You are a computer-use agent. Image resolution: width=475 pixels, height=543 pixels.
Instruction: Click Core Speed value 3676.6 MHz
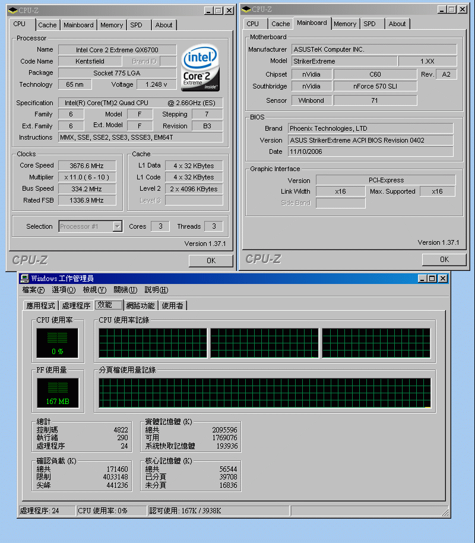click(x=87, y=166)
